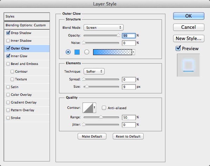Confirm with the OK button
Screen dimensions: 210x166
(x=189, y=16)
